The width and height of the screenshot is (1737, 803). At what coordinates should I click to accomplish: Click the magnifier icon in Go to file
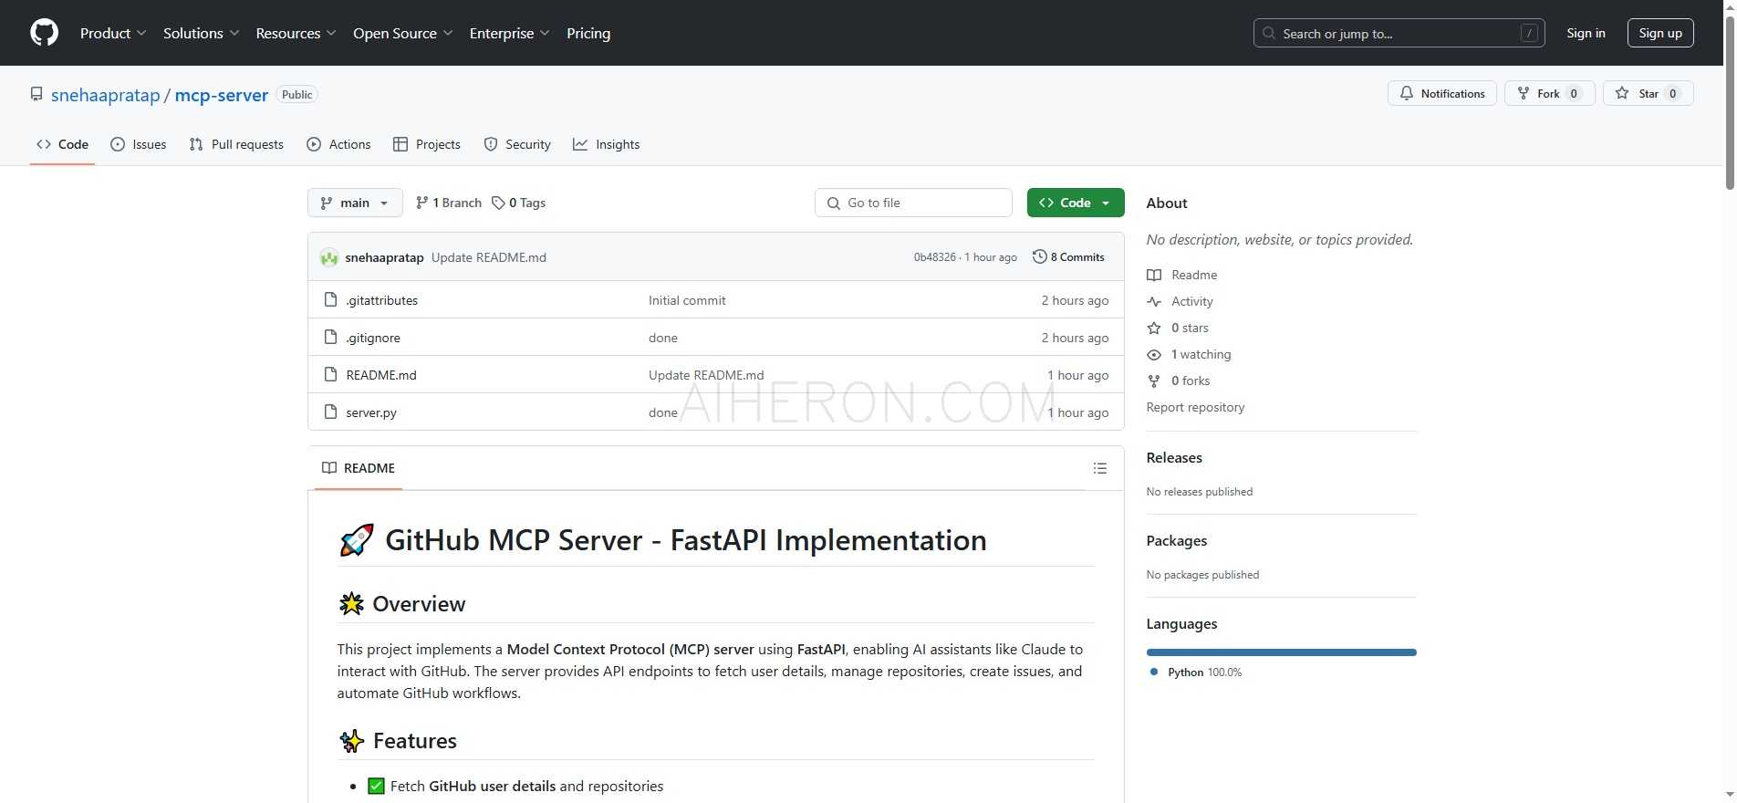(x=834, y=203)
